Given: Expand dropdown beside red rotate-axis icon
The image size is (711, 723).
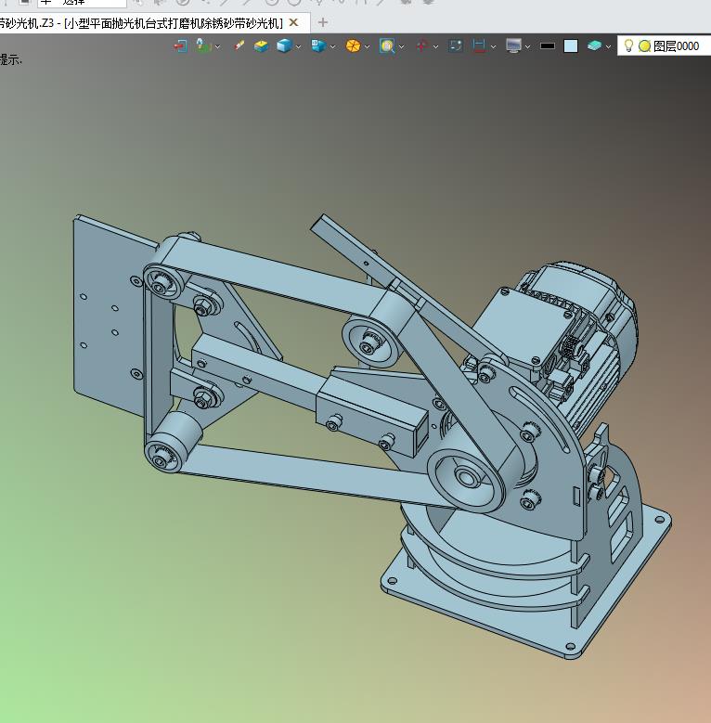Looking at the screenshot, I should tap(435, 46).
